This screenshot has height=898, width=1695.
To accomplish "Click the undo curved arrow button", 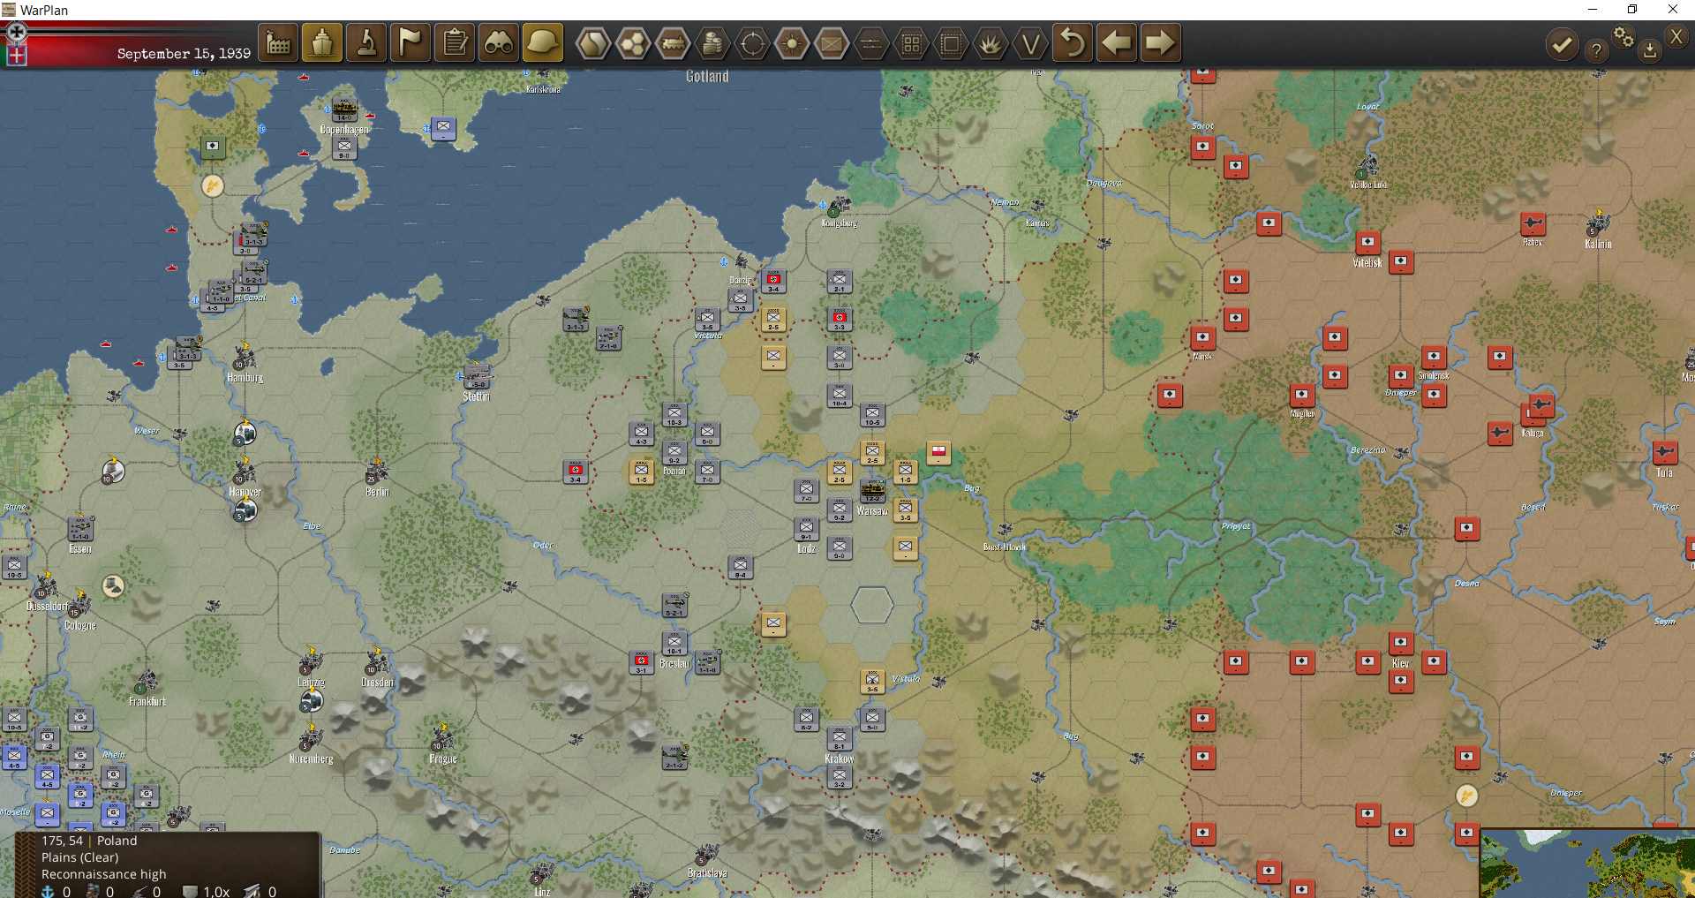I will click(x=1073, y=42).
